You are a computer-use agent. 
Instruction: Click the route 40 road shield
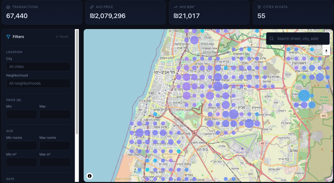click(x=262, y=144)
